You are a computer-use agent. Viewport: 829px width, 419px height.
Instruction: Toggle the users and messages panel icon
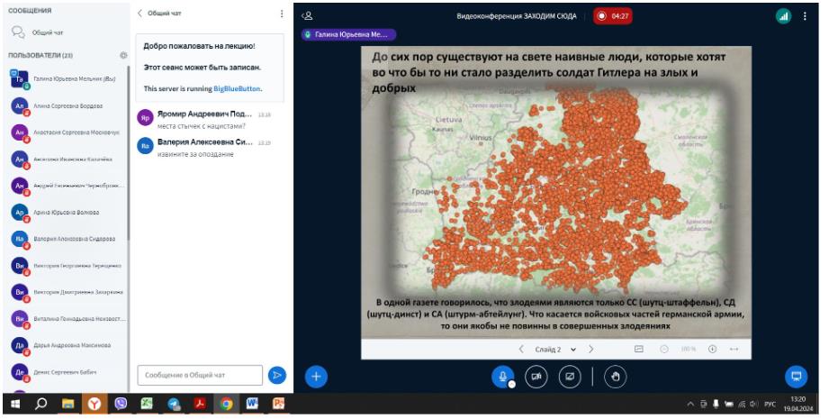[x=307, y=16]
